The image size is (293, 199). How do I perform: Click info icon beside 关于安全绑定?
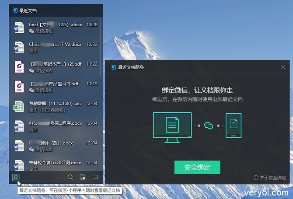pyautogui.click(x=256, y=178)
